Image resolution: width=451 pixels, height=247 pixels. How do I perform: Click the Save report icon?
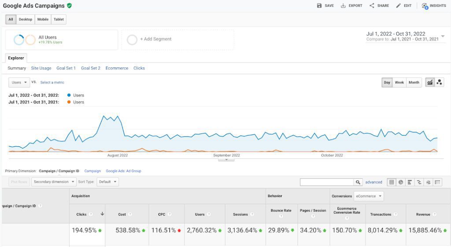319,6
